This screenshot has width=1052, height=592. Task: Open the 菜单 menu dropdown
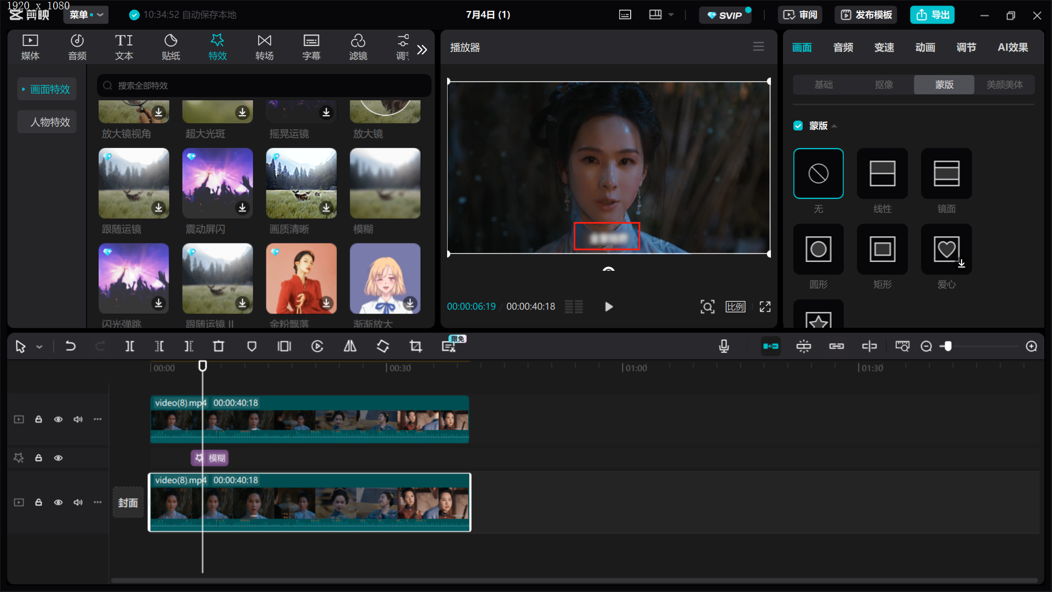click(x=86, y=15)
